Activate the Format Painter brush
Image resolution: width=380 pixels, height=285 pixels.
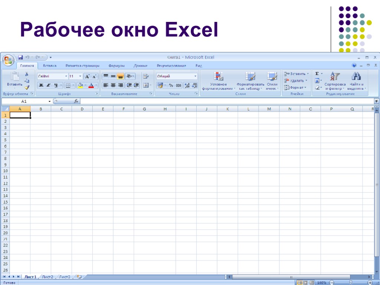point(27,88)
